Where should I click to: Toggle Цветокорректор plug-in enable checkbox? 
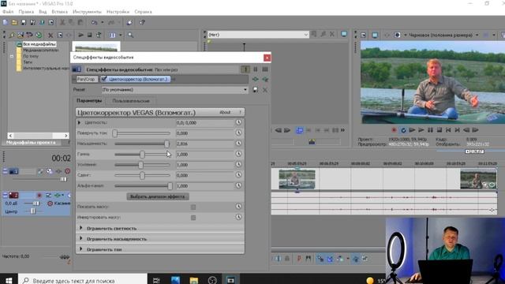point(104,79)
